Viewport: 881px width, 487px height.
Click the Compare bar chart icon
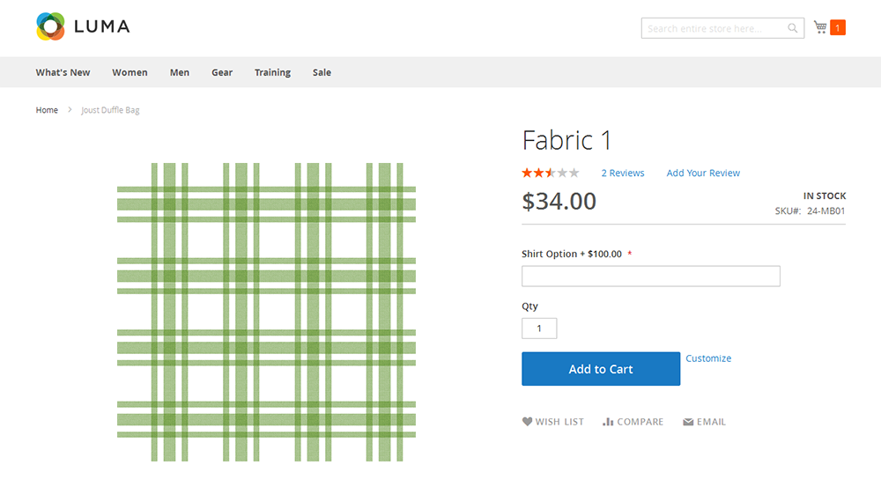pos(608,421)
